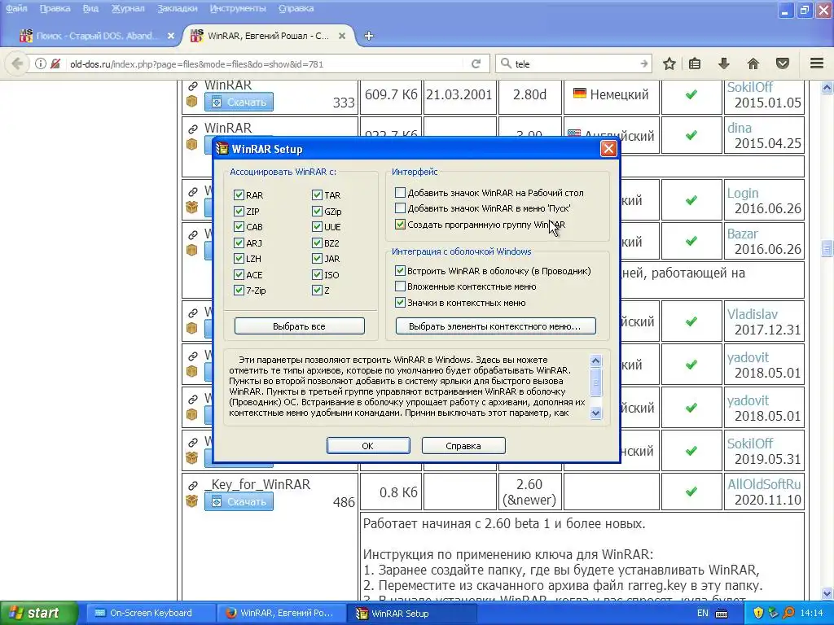Open the 'Инструменты' menu
The width and height of the screenshot is (834, 625).
coord(238,8)
